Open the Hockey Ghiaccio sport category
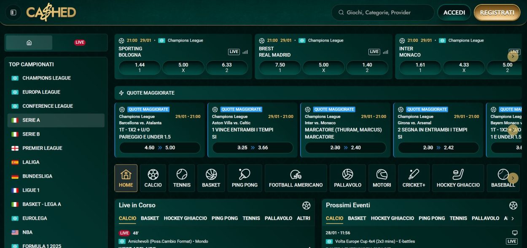The image size is (527, 248). (458, 178)
